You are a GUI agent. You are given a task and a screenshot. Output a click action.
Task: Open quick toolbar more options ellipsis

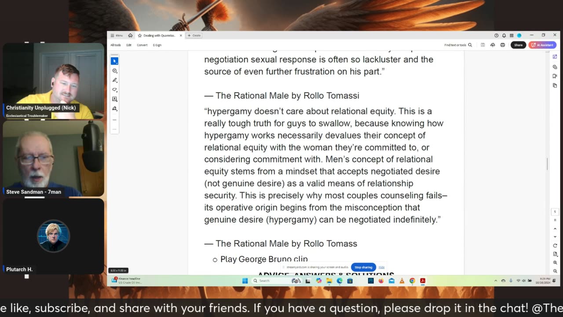115,129
